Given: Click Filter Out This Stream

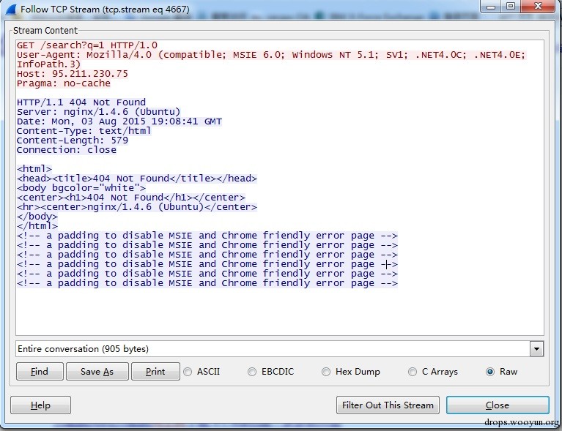Looking at the screenshot, I should click(x=388, y=405).
